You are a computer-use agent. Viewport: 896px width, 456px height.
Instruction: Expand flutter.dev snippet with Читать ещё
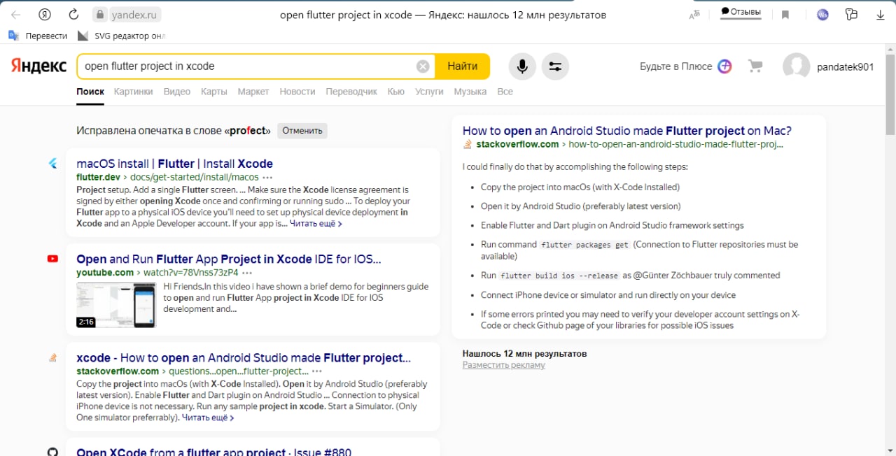[316, 224]
